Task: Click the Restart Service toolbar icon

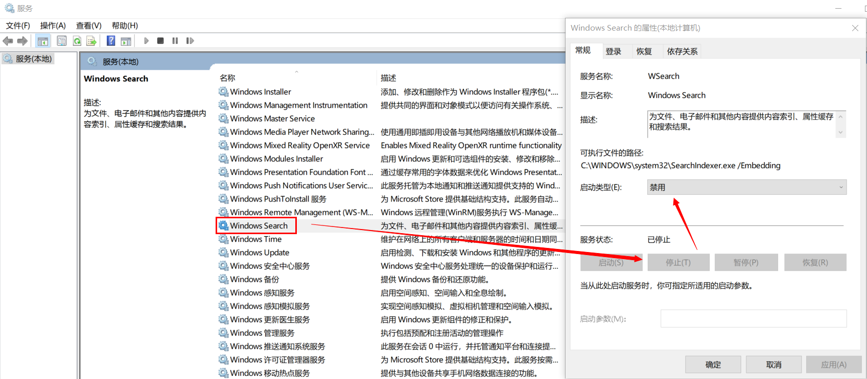Action: tap(190, 41)
